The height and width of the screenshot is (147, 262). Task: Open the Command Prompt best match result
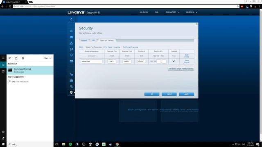[x=30, y=70]
